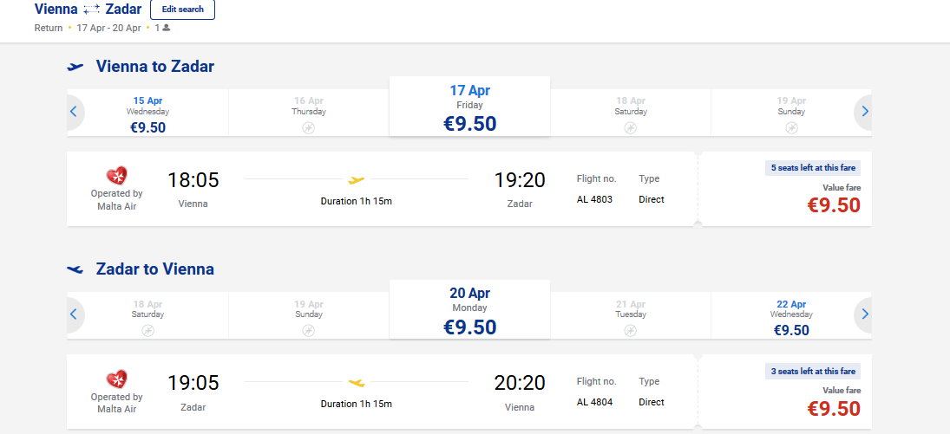
Task: Click the unavailable 16 Apr Thursday outbound date
Action: (309, 113)
